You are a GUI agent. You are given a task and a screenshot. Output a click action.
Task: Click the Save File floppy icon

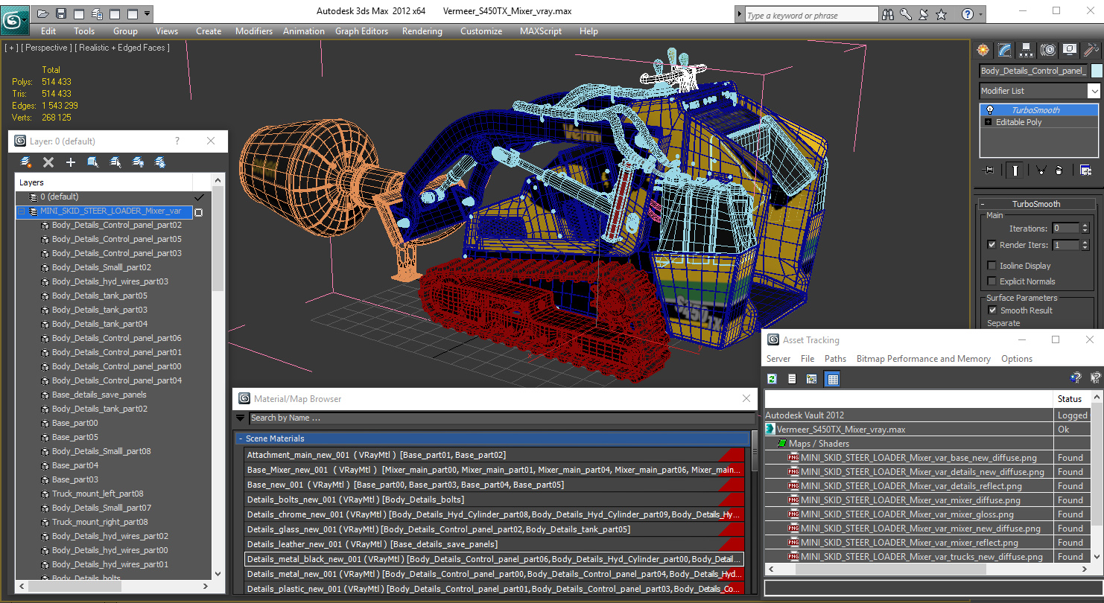click(x=61, y=13)
